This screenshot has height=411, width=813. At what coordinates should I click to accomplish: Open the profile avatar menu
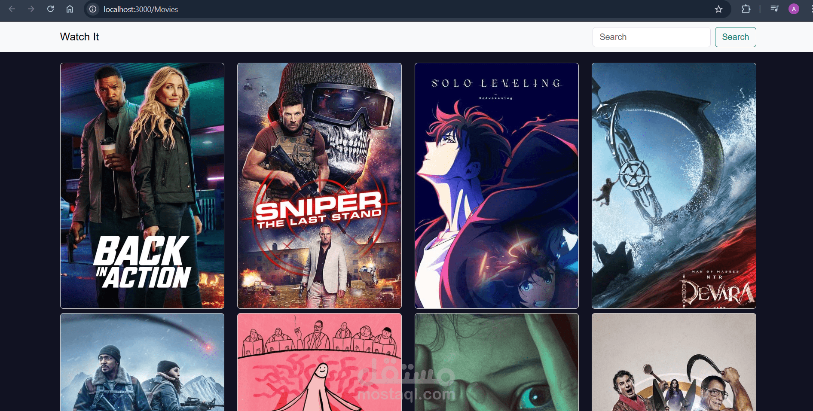pyautogui.click(x=794, y=9)
